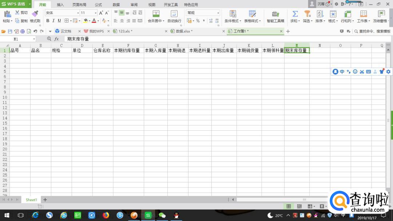Click the Print icon in quick toolbar
The image size is (393, 221).
tap(23, 31)
